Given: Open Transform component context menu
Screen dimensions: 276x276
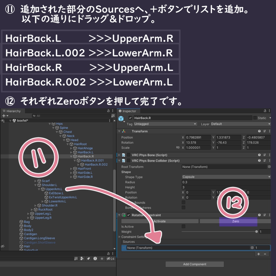Looking at the screenshot, I should [270, 131].
